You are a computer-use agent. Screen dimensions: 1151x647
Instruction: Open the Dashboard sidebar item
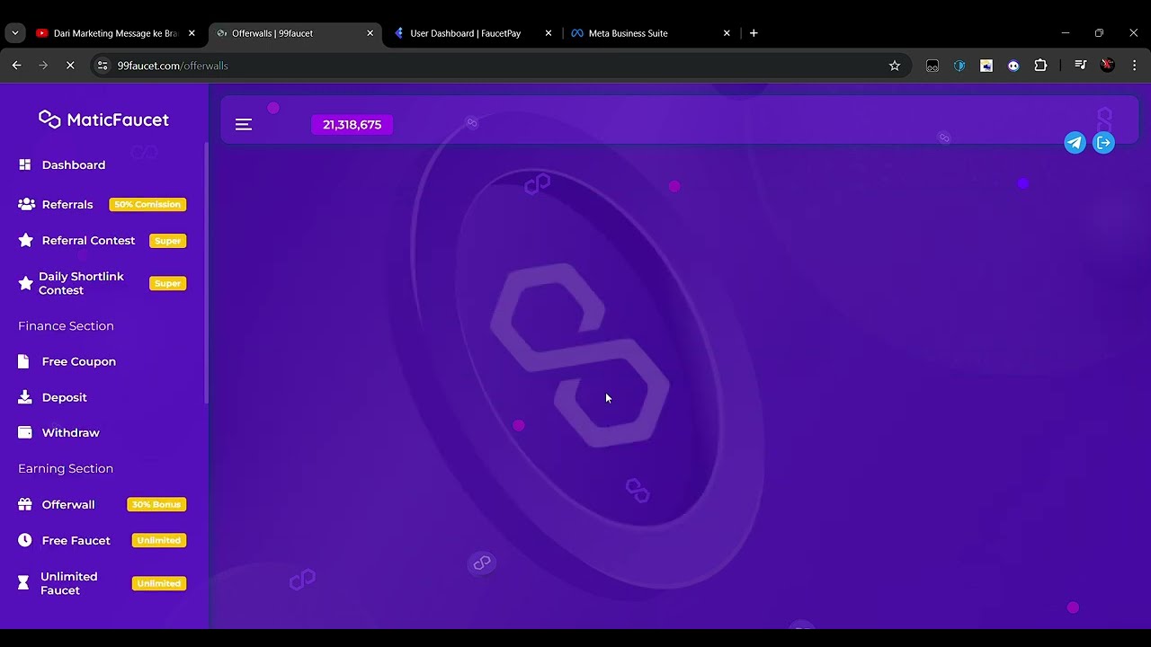[x=74, y=165]
